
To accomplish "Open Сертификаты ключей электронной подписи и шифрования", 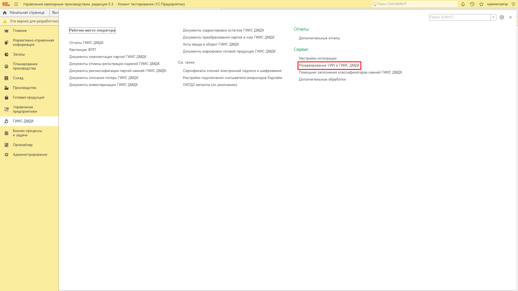I will point(232,71).
